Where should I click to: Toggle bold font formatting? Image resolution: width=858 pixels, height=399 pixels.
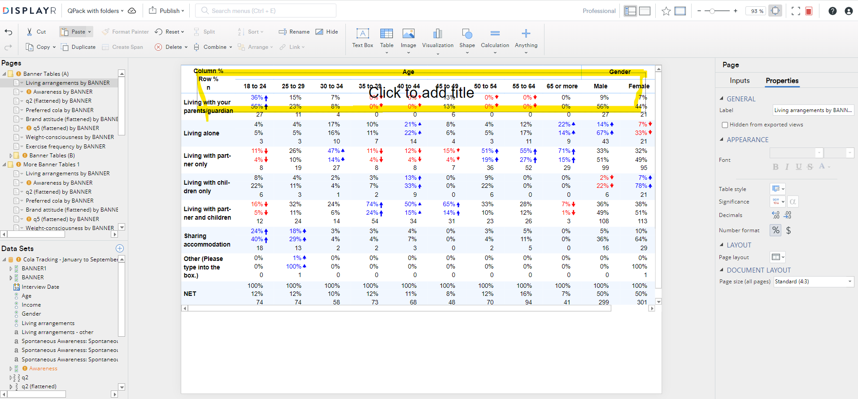[775, 167]
